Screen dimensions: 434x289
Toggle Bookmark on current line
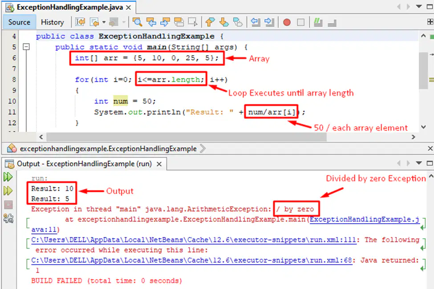click(238, 22)
